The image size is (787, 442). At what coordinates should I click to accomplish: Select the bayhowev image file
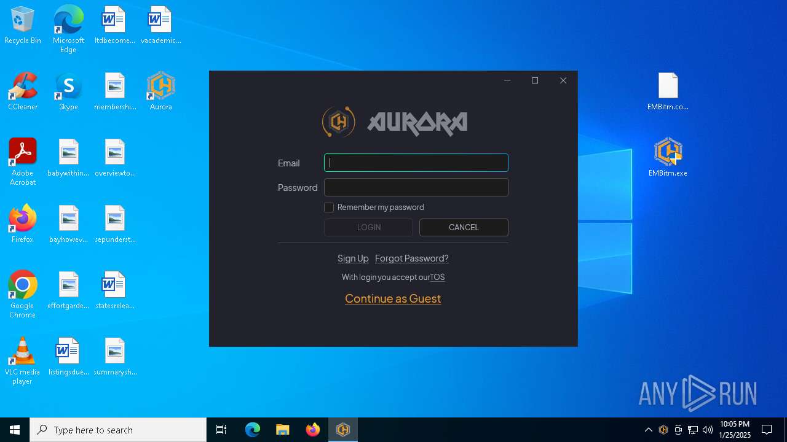68,225
